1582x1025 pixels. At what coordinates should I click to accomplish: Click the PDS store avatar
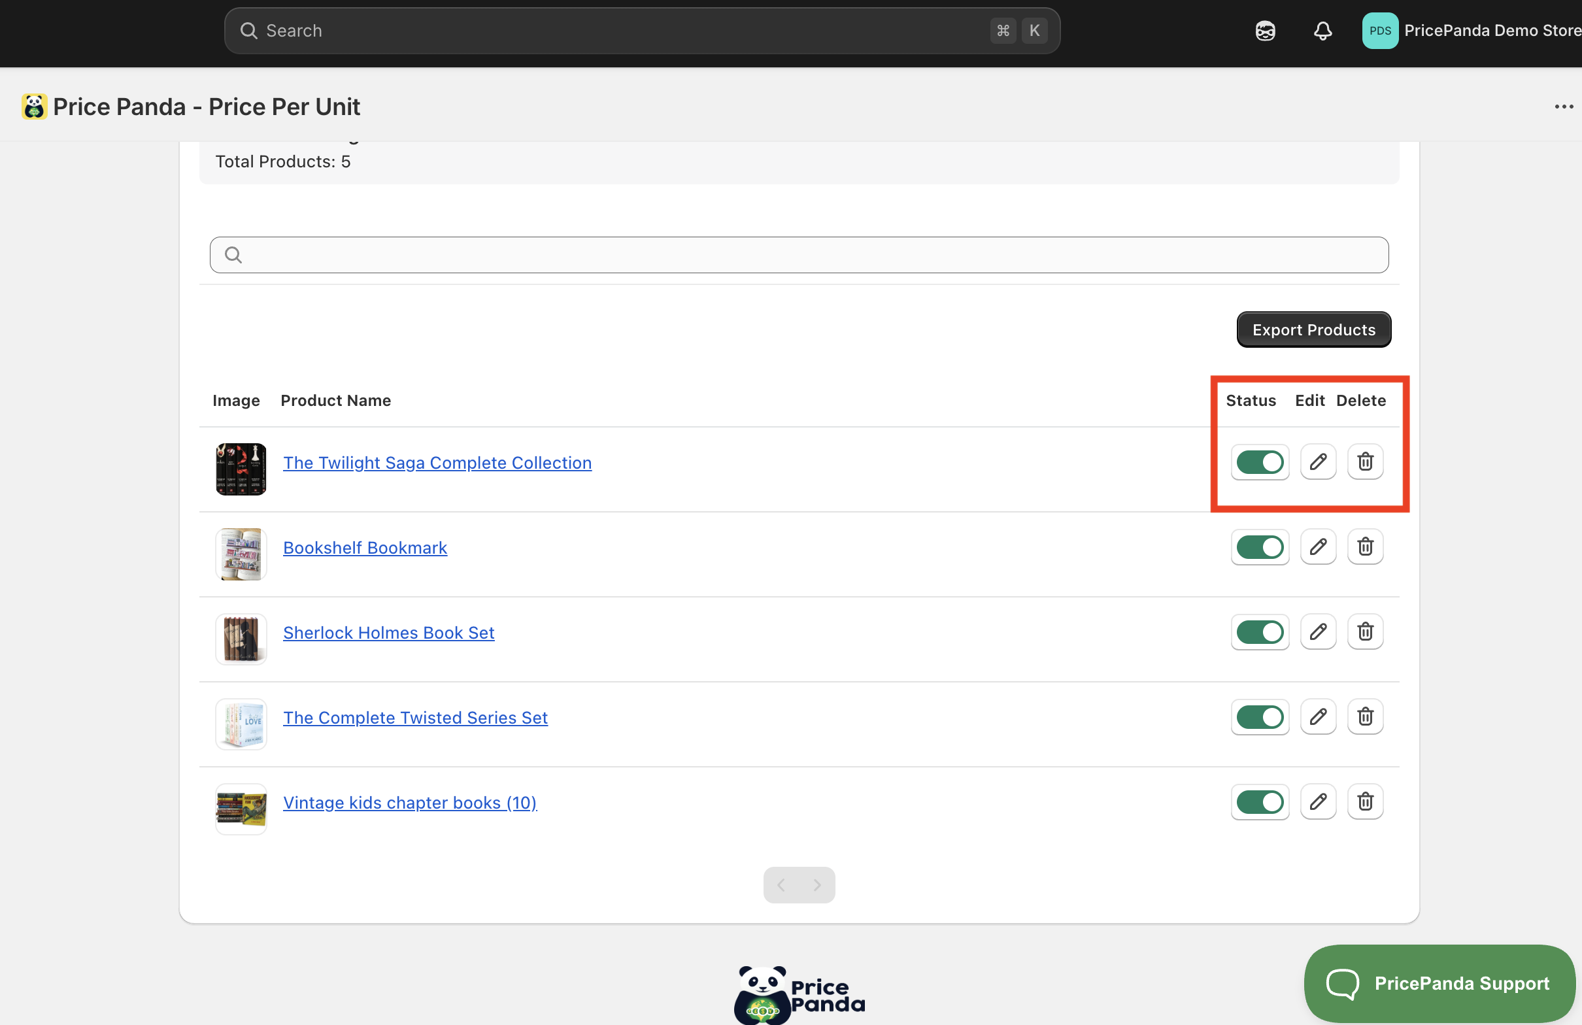(x=1380, y=31)
